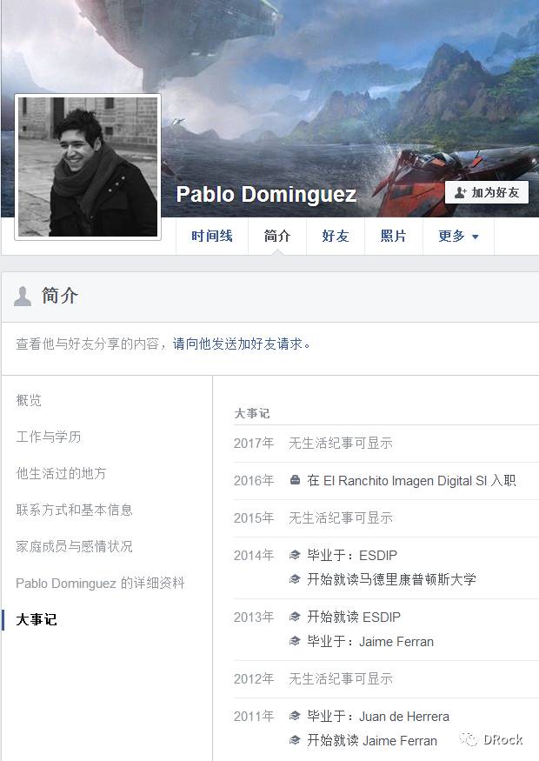Select the 简介 about tab

277,236
